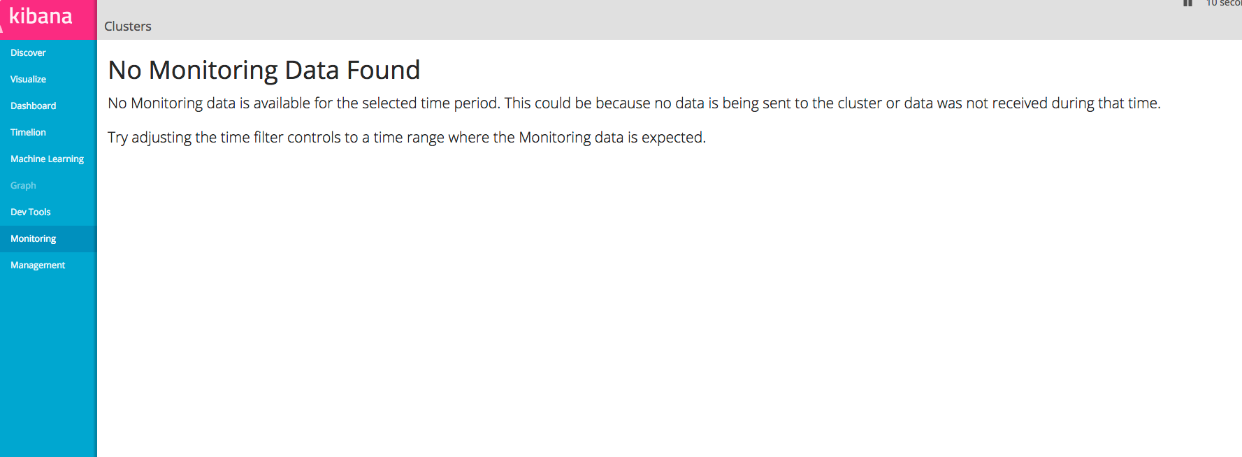
Task: Click the "No Monitoring data is available" sentence
Action: coord(634,103)
